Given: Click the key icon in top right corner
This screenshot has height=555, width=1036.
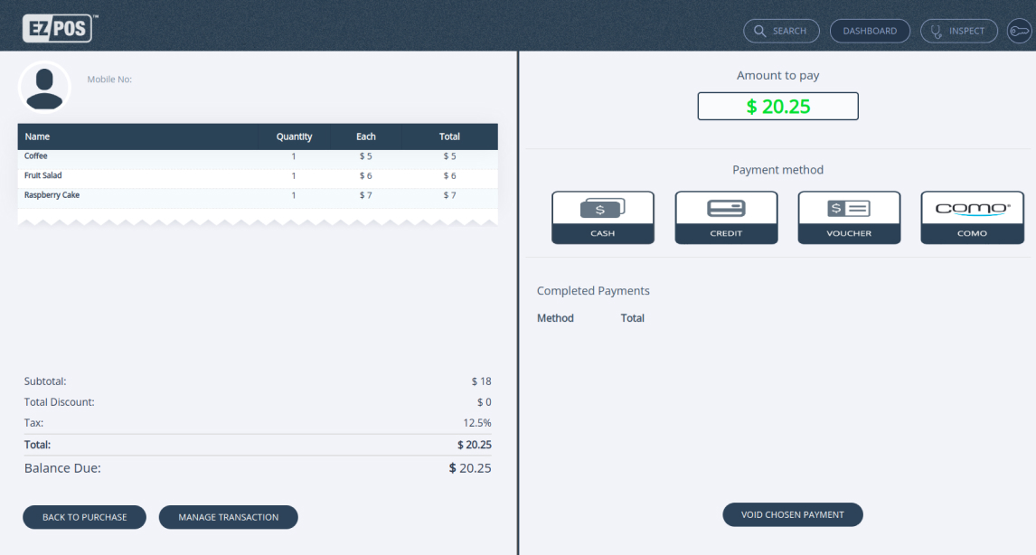Looking at the screenshot, I should point(1020,30).
